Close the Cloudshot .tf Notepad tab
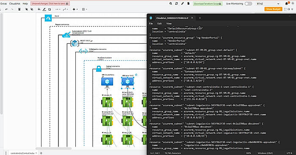 click(x=192, y=18)
